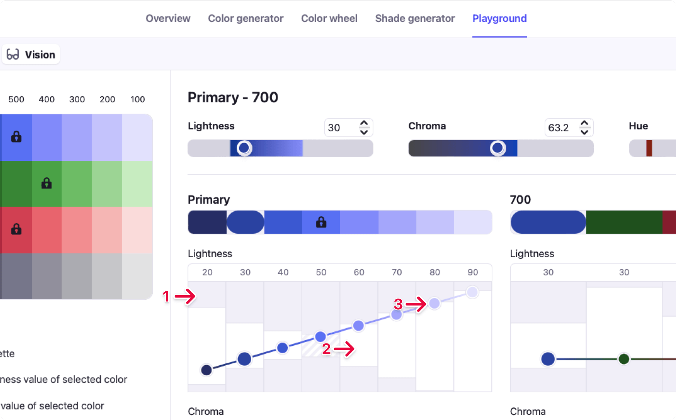Open the Shade generator tab

coord(415,18)
